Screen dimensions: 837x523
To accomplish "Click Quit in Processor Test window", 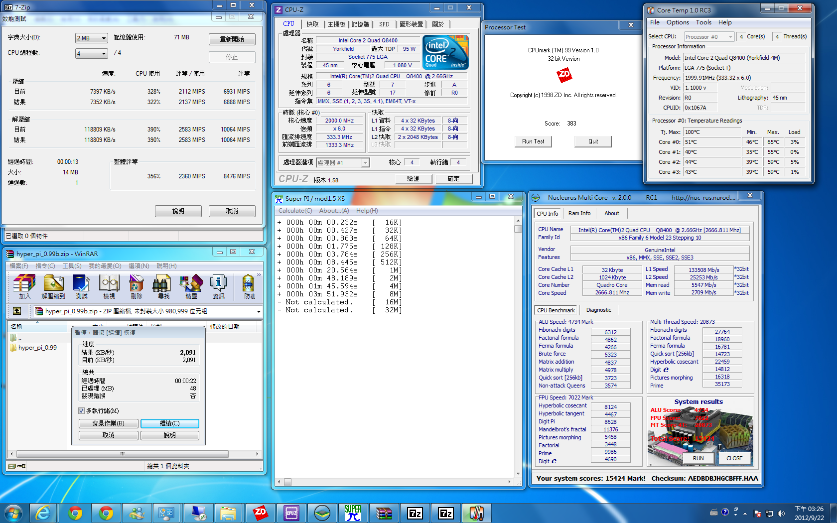I will [x=593, y=141].
